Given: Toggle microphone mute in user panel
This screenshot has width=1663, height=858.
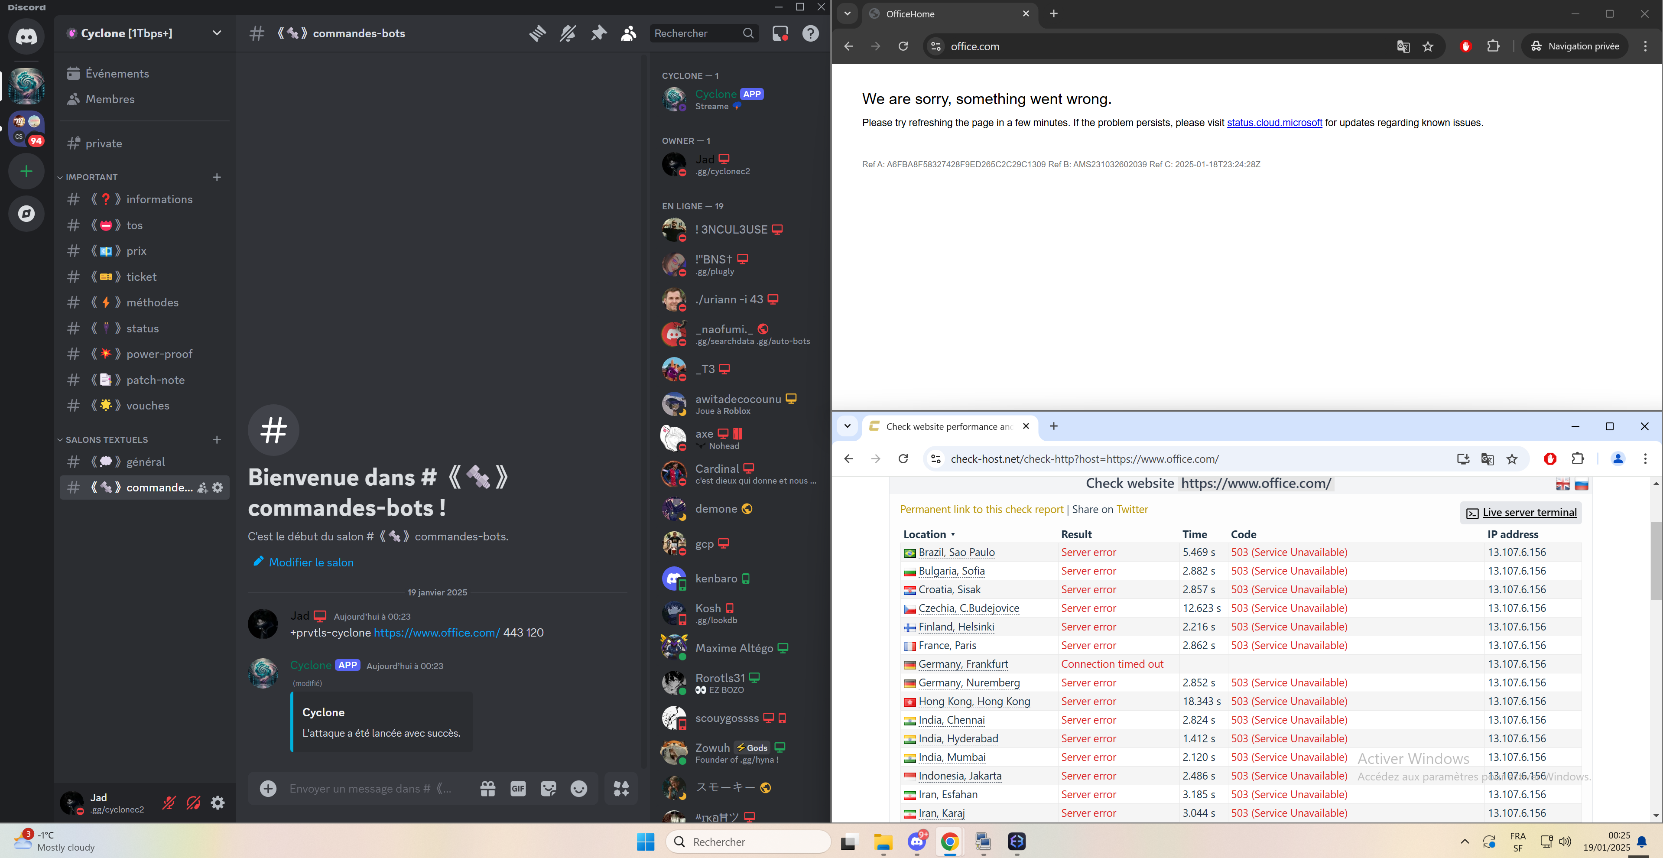Looking at the screenshot, I should tap(169, 803).
